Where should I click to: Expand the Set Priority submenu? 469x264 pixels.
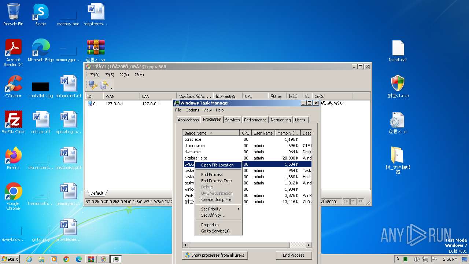point(218,209)
